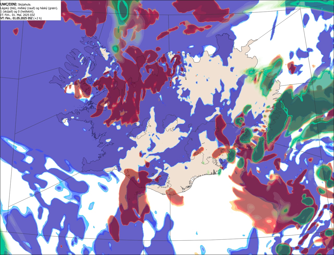Click the '1 (skýjað)' legend text
The image size is (334, 255).
pos(6,11)
